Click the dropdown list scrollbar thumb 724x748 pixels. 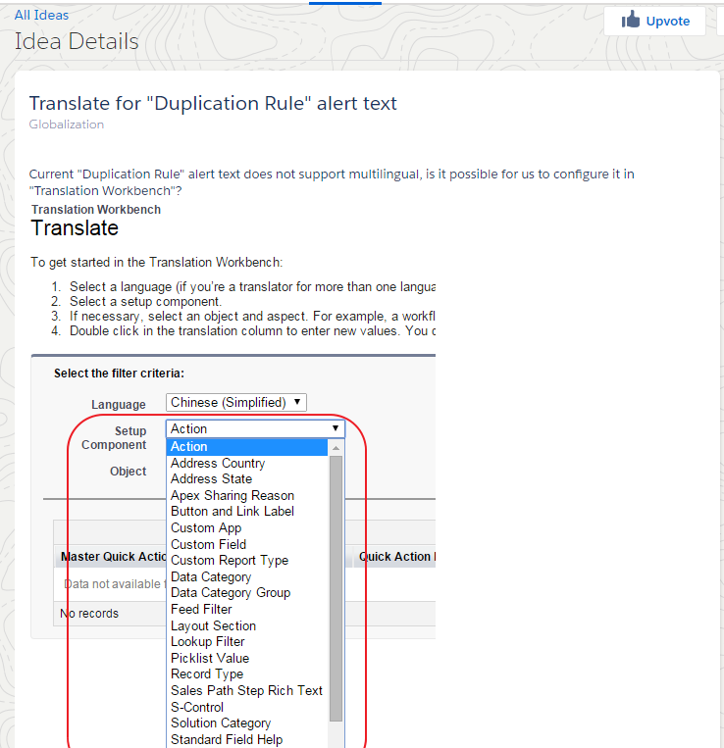[x=336, y=588]
